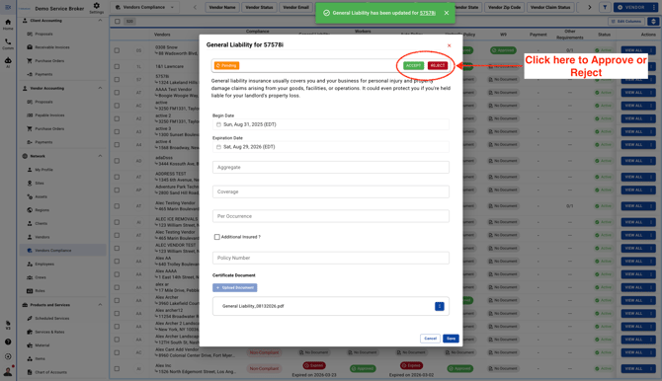Open the help question mark icon
This screenshot has width=662, height=381.
(x=8, y=342)
